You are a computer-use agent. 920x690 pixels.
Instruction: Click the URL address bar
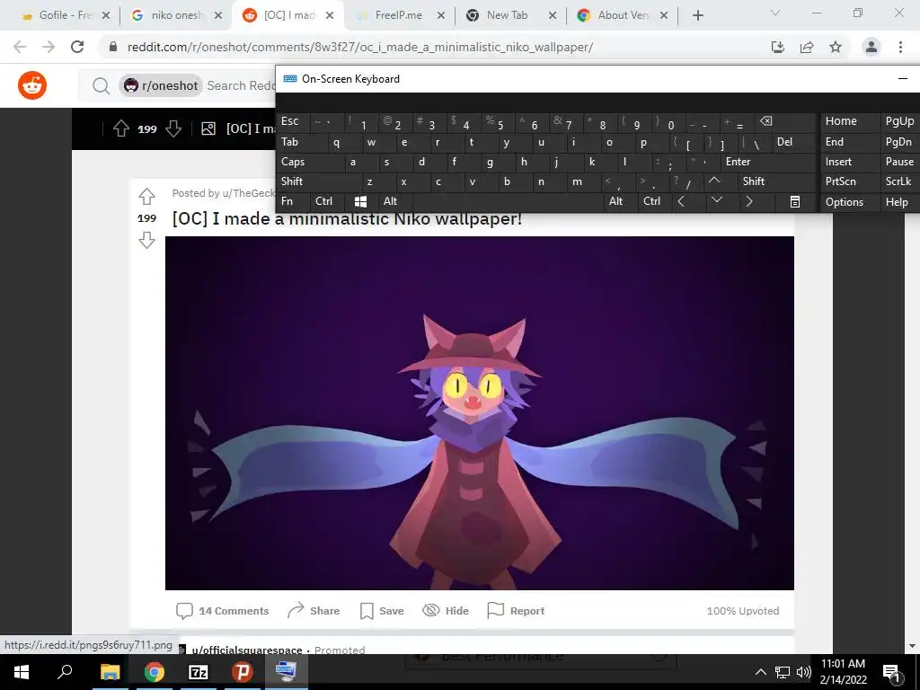pyautogui.click(x=359, y=47)
